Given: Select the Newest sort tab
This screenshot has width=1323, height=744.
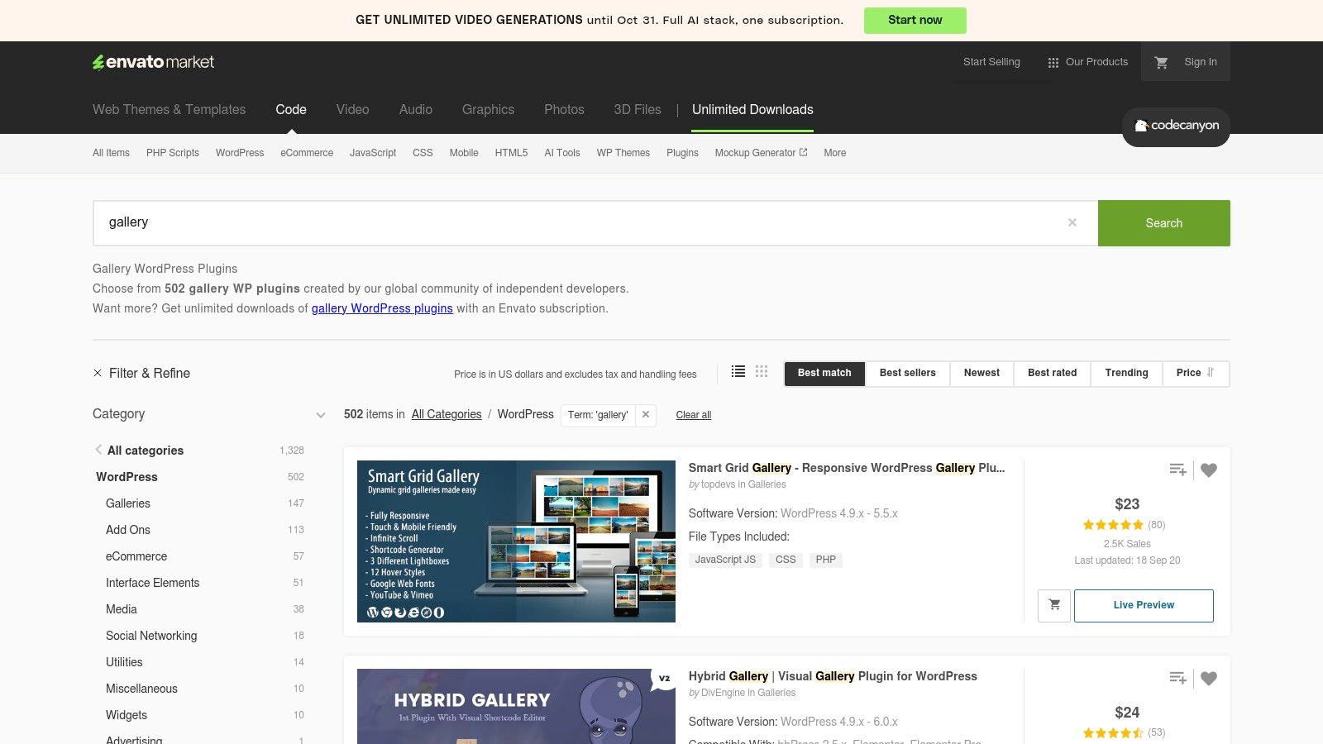Looking at the screenshot, I should (981, 373).
